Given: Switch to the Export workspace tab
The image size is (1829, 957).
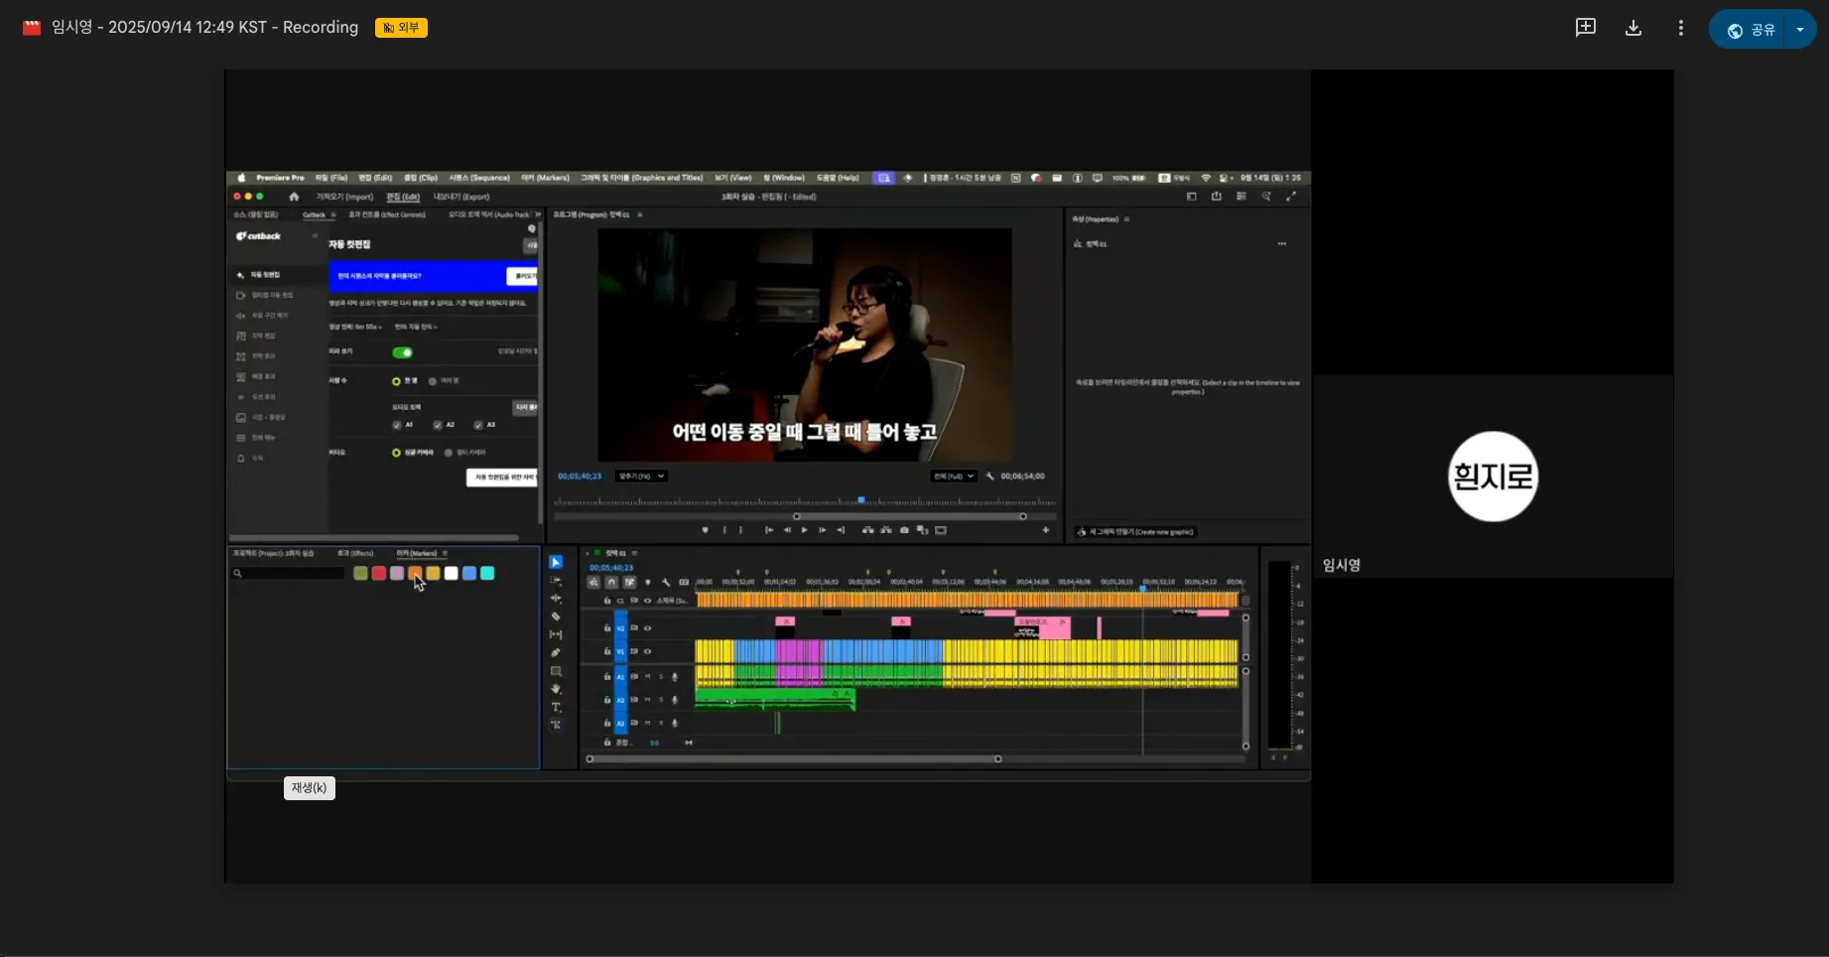Looking at the screenshot, I should pos(461,197).
